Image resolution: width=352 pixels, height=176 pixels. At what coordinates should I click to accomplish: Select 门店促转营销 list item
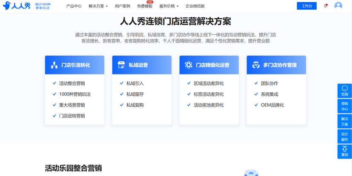[x=72, y=116]
